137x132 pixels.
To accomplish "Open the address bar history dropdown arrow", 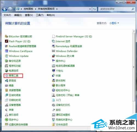I will (x=90, y=9).
